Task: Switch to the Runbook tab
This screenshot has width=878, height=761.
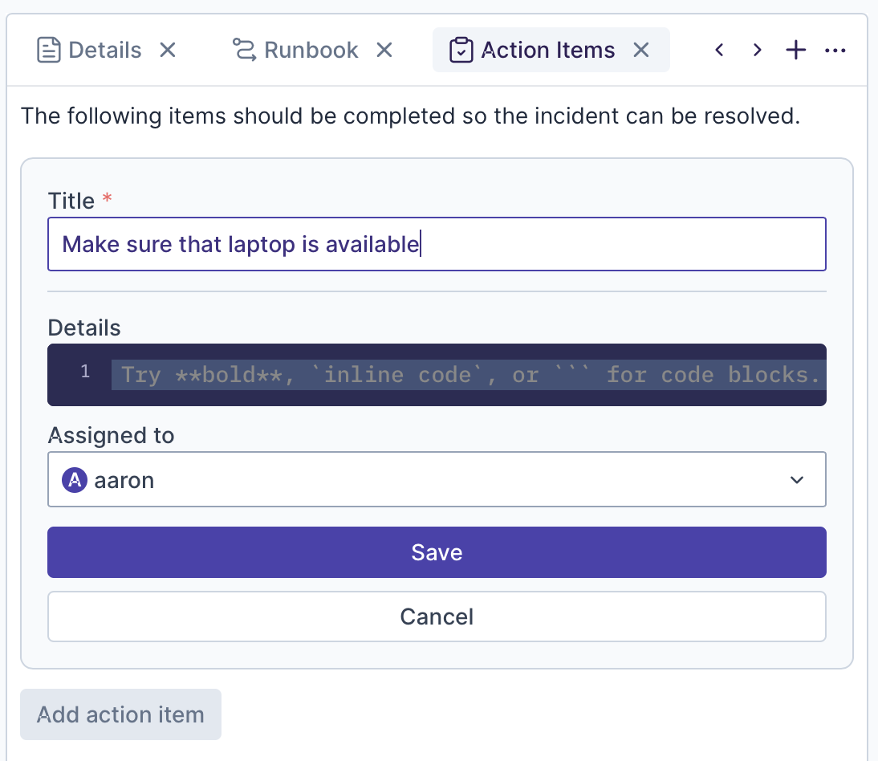Action: [x=311, y=51]
